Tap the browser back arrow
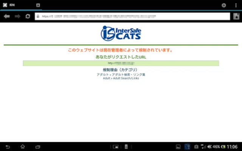Viewport: 242px width, 151px height. coord(6,17)
